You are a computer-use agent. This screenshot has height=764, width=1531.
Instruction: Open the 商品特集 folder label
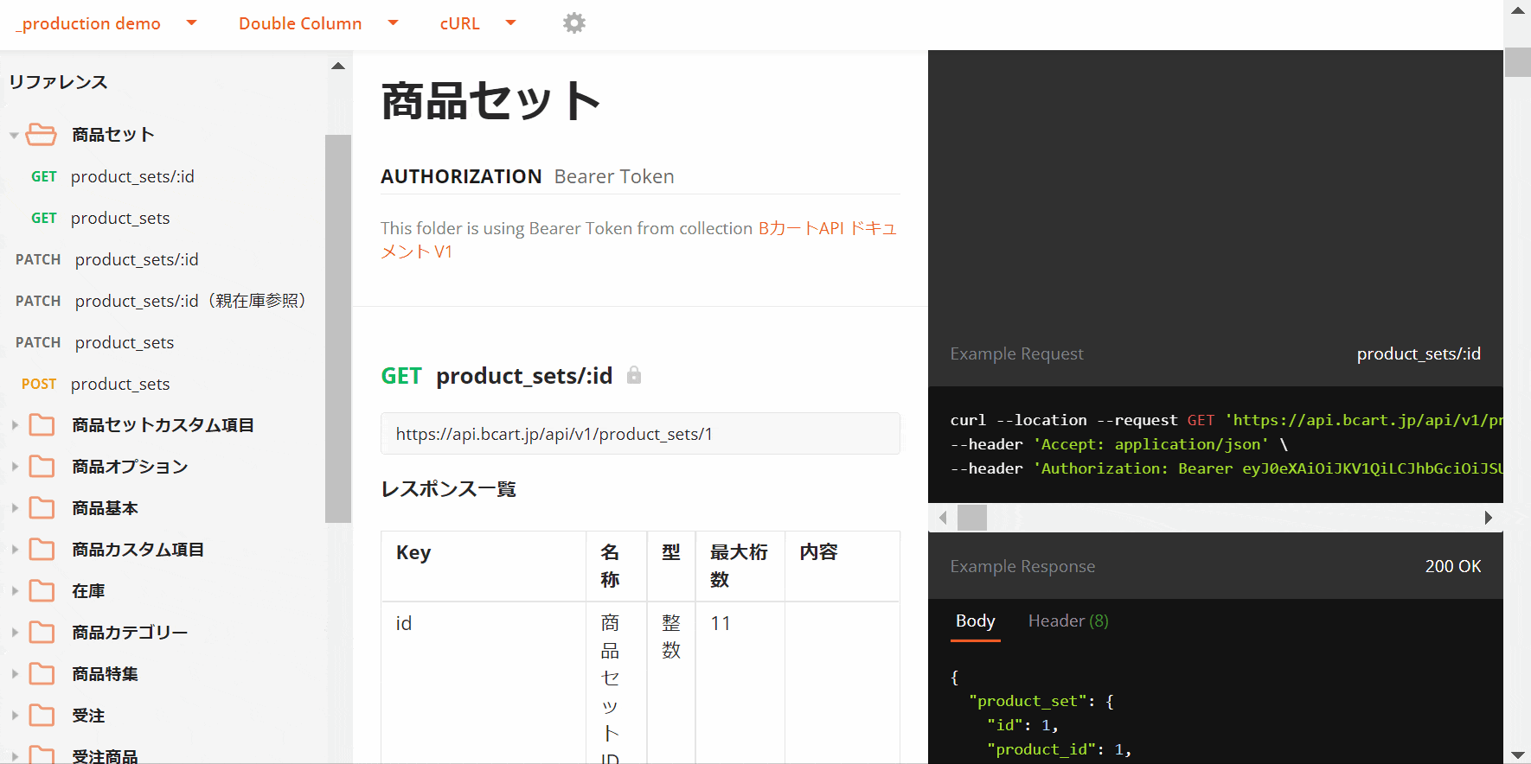point(105,674)
